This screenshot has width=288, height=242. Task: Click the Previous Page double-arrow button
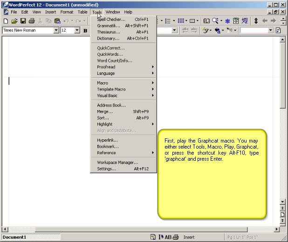pos(283,208)
